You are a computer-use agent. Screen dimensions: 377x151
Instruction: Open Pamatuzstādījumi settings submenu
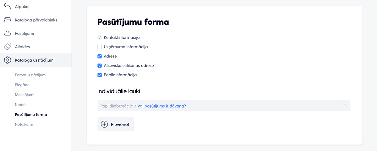tap(33, 75)
